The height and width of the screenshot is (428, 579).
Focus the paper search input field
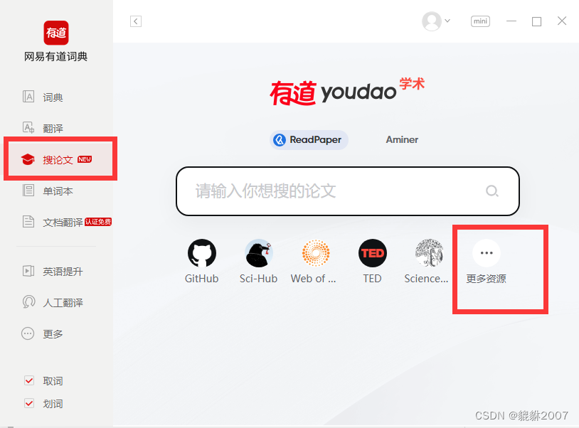[348, 191]
